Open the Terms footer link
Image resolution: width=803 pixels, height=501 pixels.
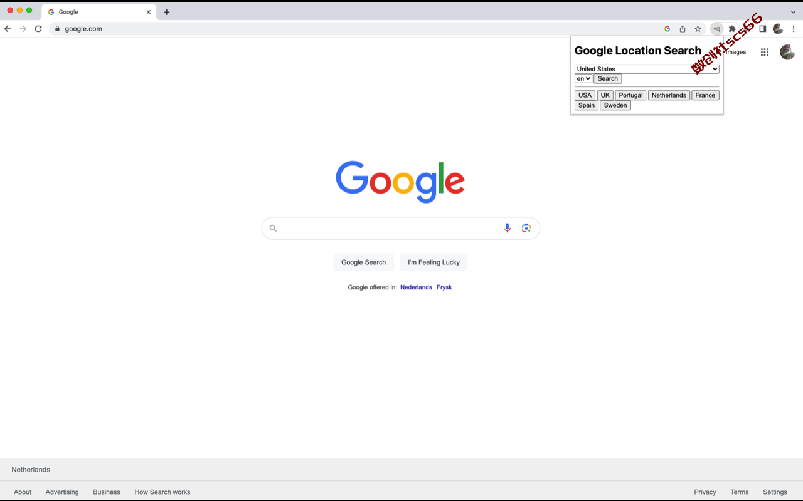739,492
